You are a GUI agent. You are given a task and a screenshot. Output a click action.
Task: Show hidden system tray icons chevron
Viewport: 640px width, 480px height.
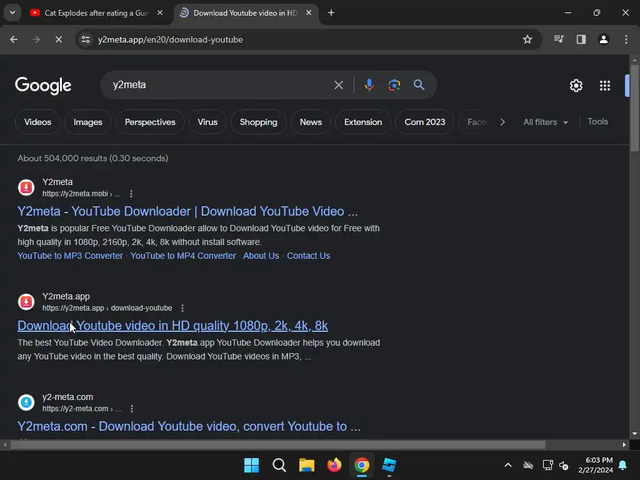pyautogui.click(x=508, y=465)
